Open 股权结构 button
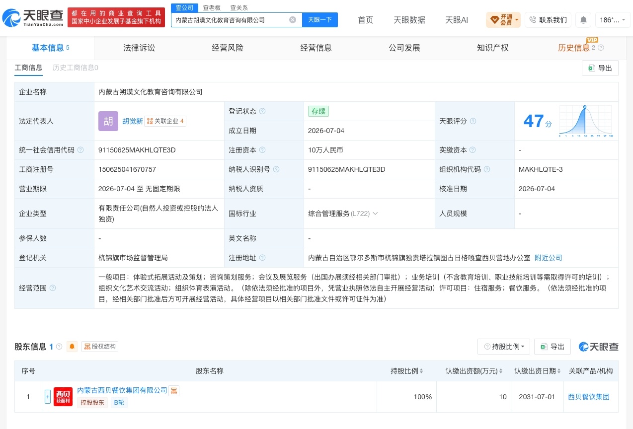The height and width of the screenshot is (429, 633). coord(100,347)
